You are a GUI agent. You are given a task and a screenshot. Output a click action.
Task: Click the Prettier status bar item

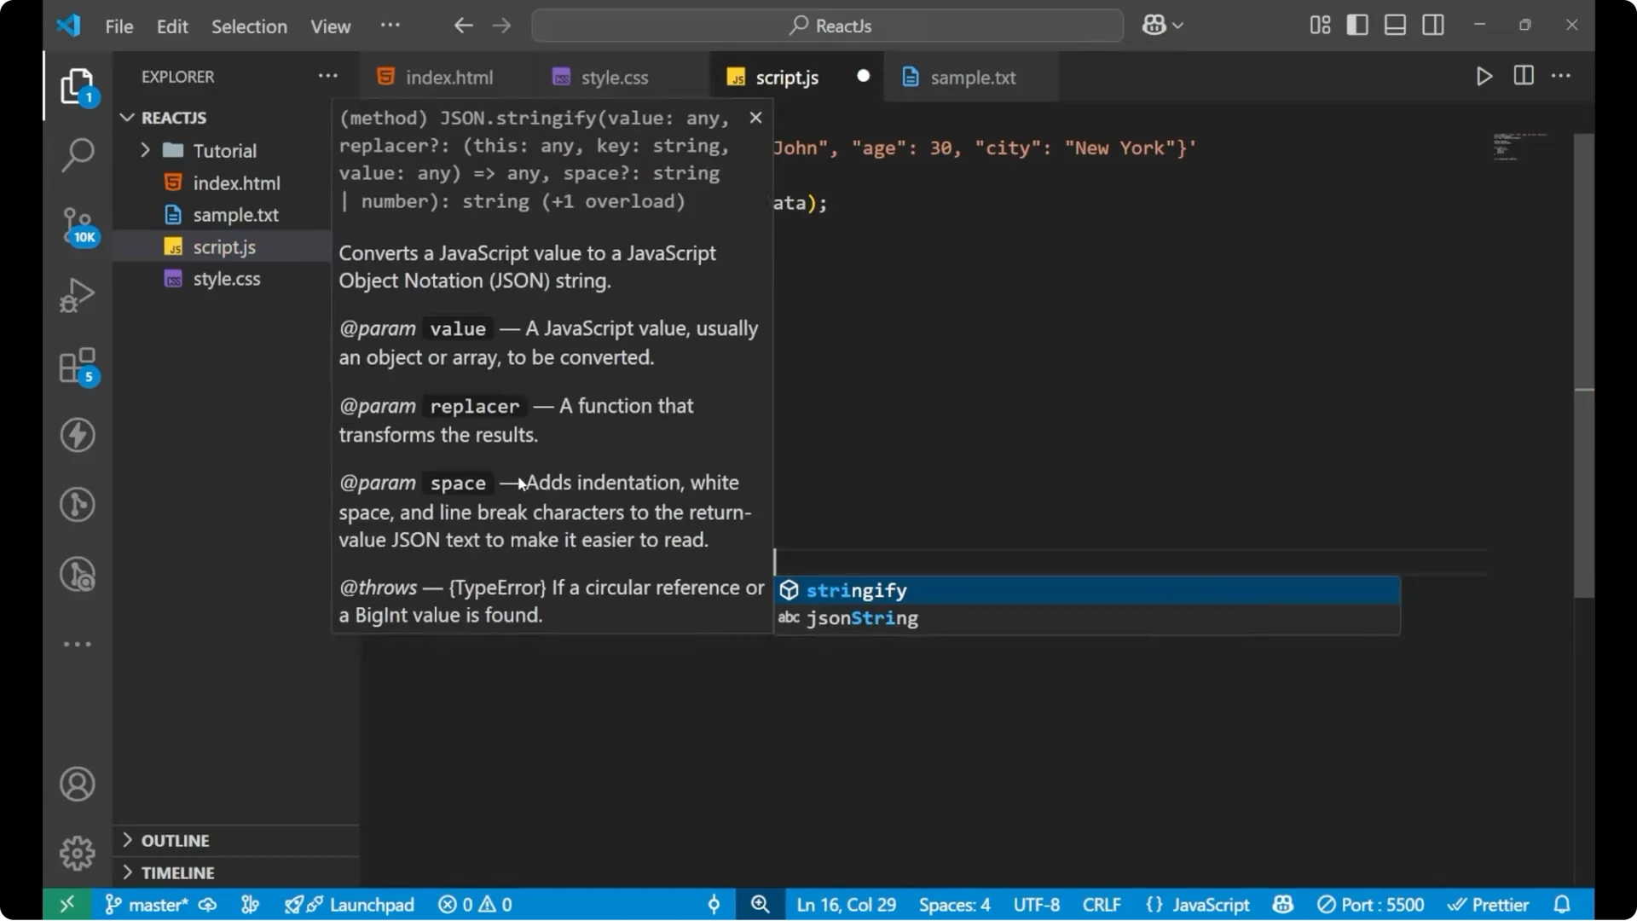pyautogui.click(x=1489, y=904)
